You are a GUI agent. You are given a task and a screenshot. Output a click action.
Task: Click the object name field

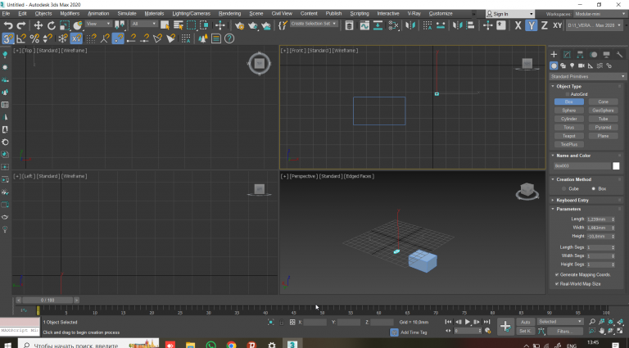pyautogui.click(x=582, y=166)
